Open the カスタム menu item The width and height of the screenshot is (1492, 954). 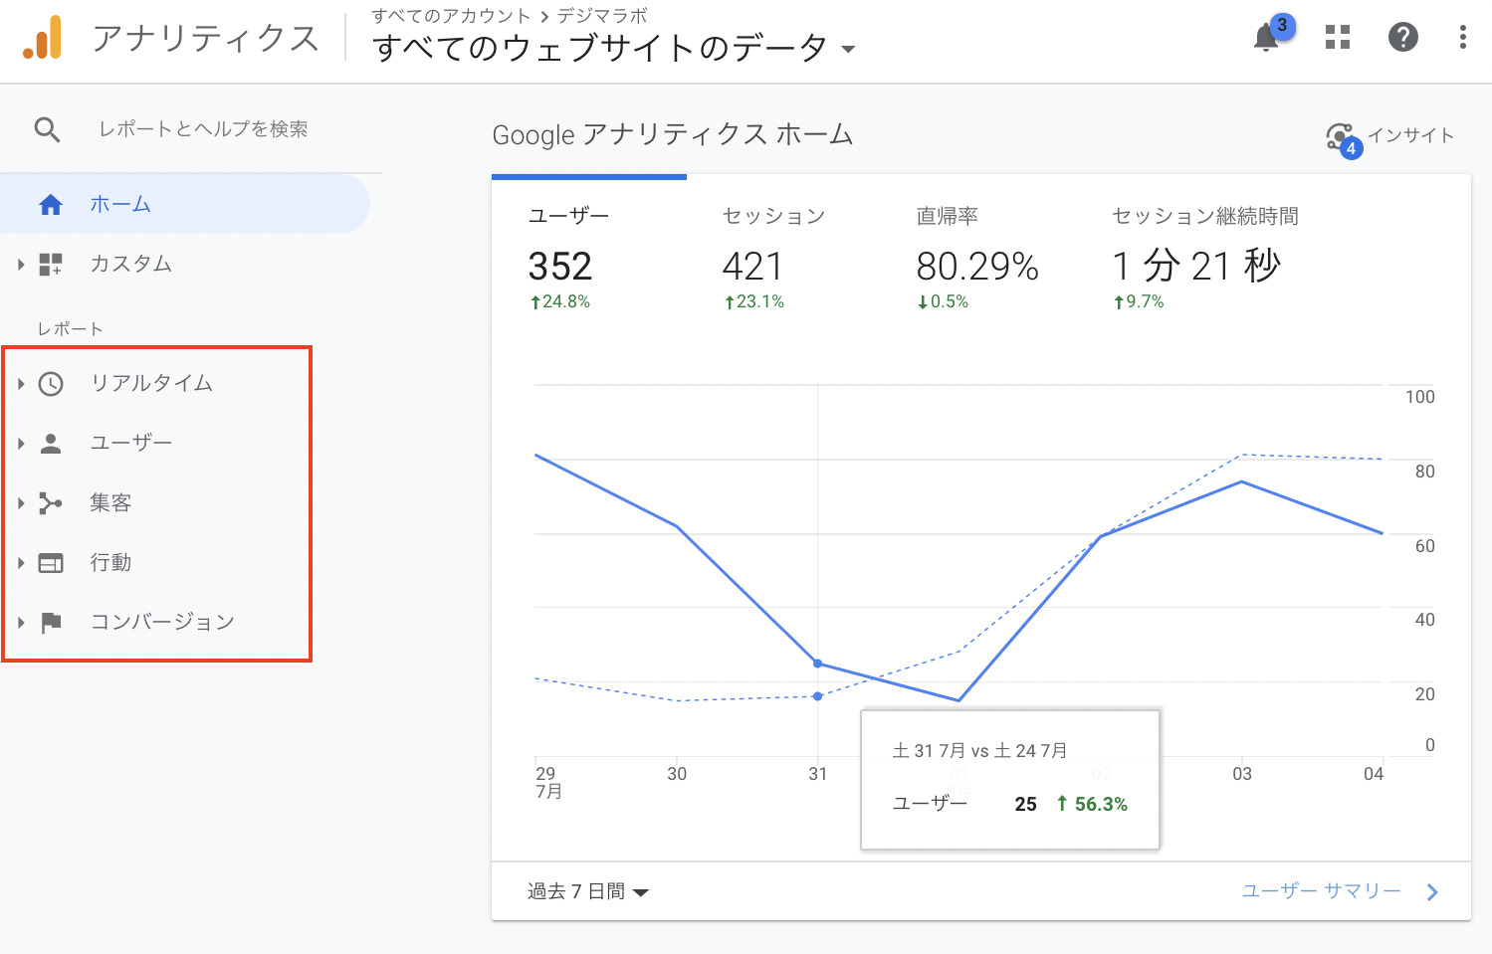click(x=129, y=264)
